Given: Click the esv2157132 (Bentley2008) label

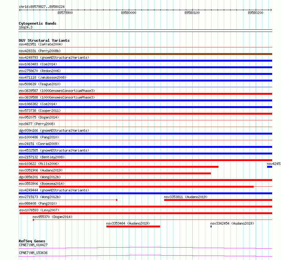Looking at the screenshot, I should point(42,157).
